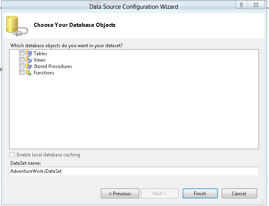Click the 'Choose Your Database Objects' heading
Image resolution: width=269 pixels, height=206 pixels.
tap(74, 25)
